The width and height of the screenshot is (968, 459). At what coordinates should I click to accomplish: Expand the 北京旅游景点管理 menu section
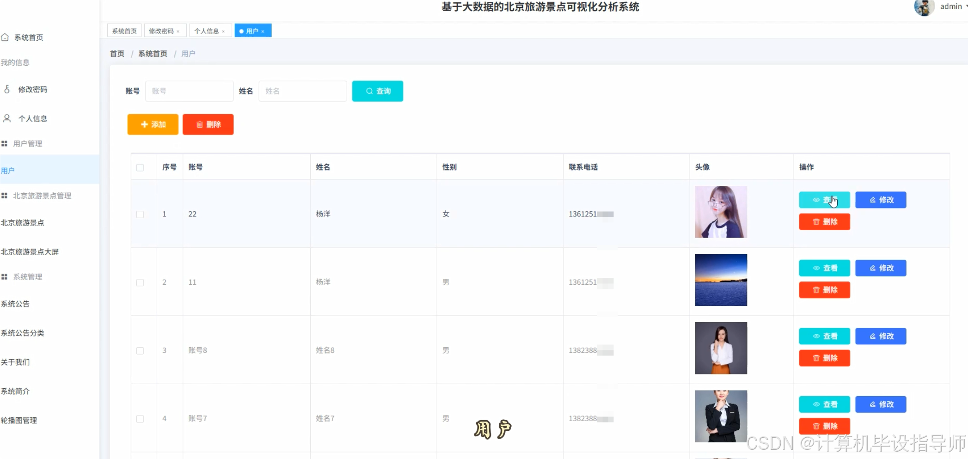[42, 196]
